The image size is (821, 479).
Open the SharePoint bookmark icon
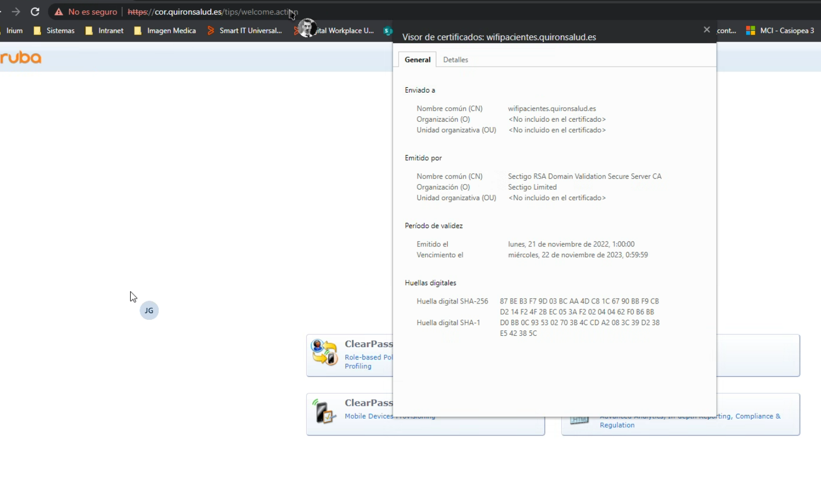(x=387, y=31)
